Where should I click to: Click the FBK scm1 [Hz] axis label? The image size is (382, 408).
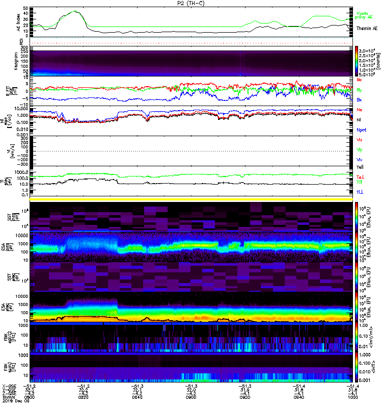pos(9,367)
